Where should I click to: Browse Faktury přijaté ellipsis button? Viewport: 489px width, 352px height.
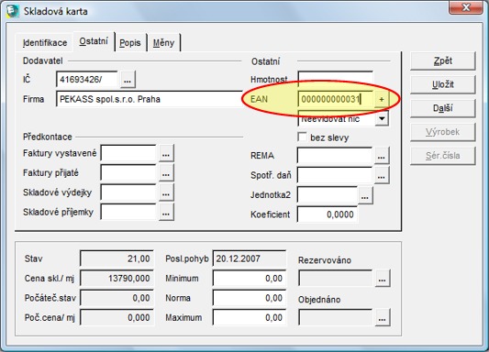click(166, 173)
